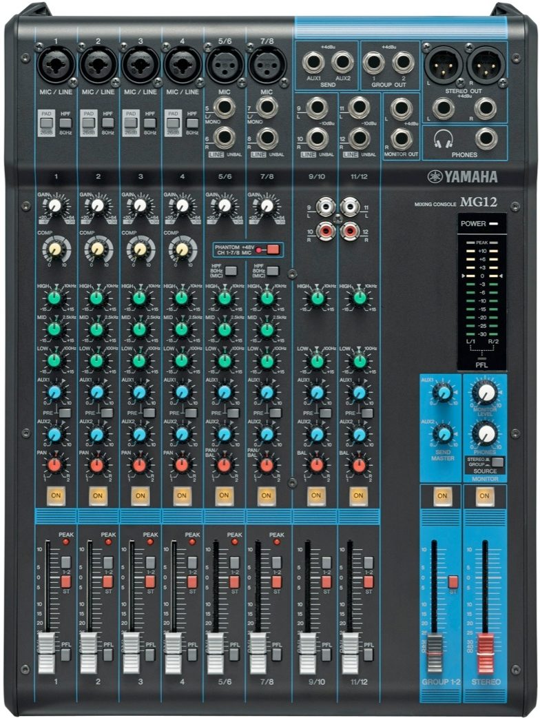
Task: Enable channel 5/6 HPF 80Hz (MIC) switch
Action: tap(231, 271)
